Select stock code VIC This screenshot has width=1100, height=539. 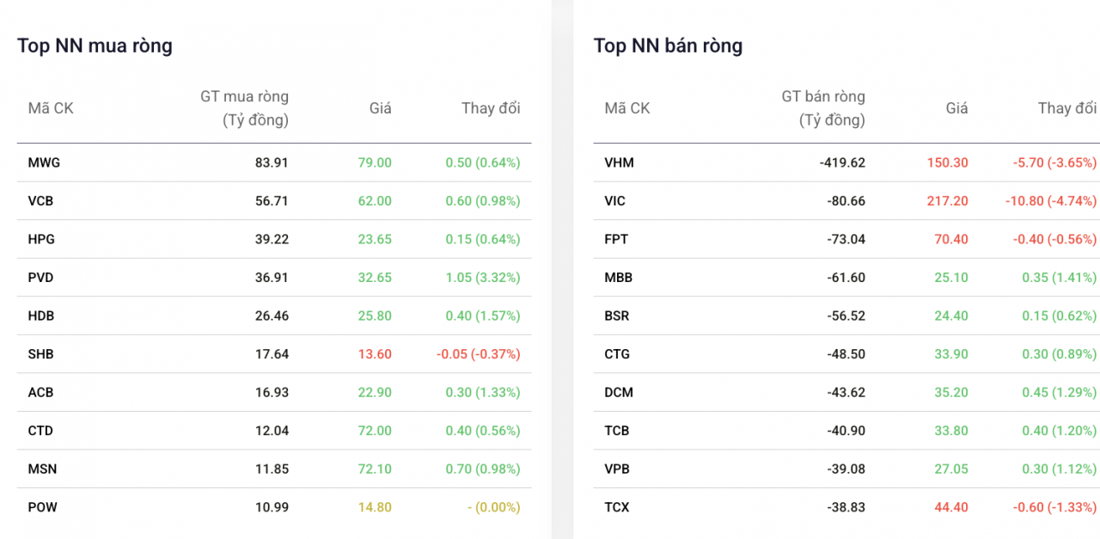pos(615,201)
